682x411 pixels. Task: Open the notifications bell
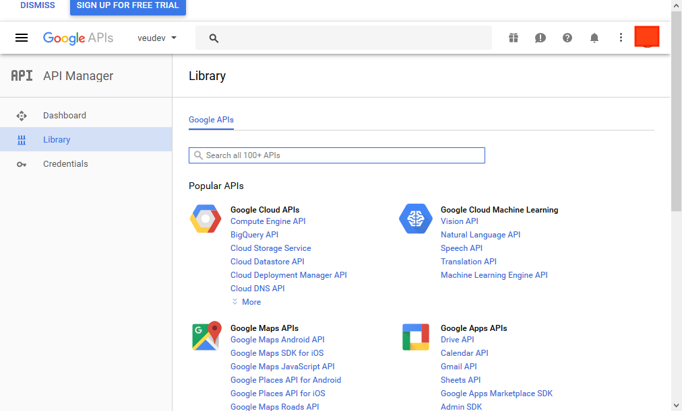594,38
